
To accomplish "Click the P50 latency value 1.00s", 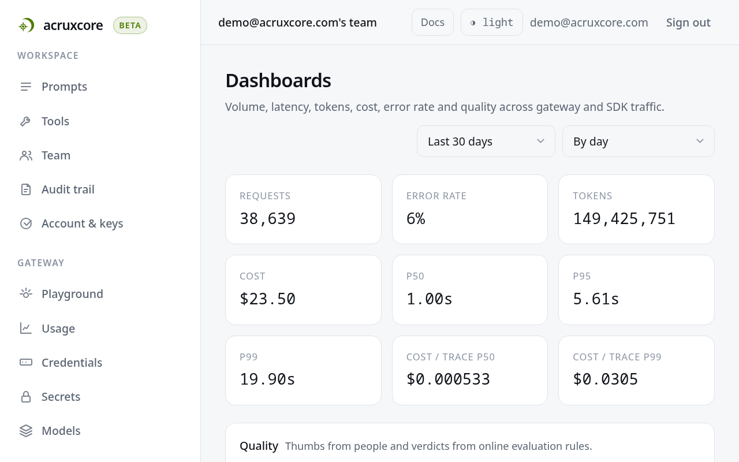I will pyautogui.click(x=430, y=299).
